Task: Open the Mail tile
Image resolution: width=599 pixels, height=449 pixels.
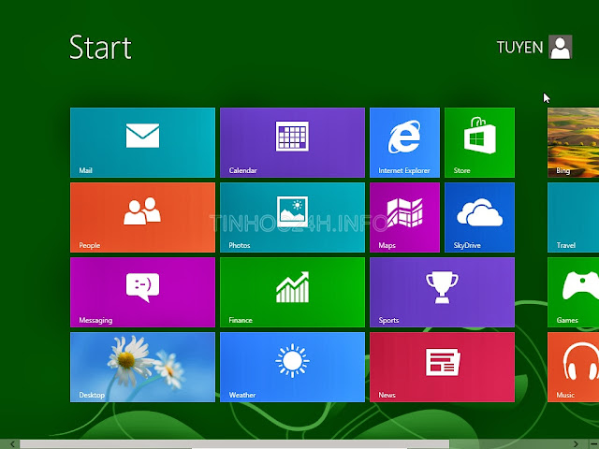Action: pos(142,142)
